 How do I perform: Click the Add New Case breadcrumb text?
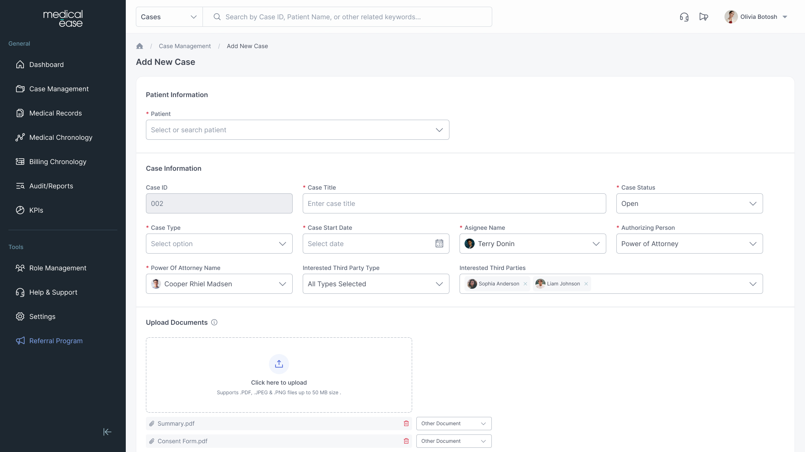247,46
